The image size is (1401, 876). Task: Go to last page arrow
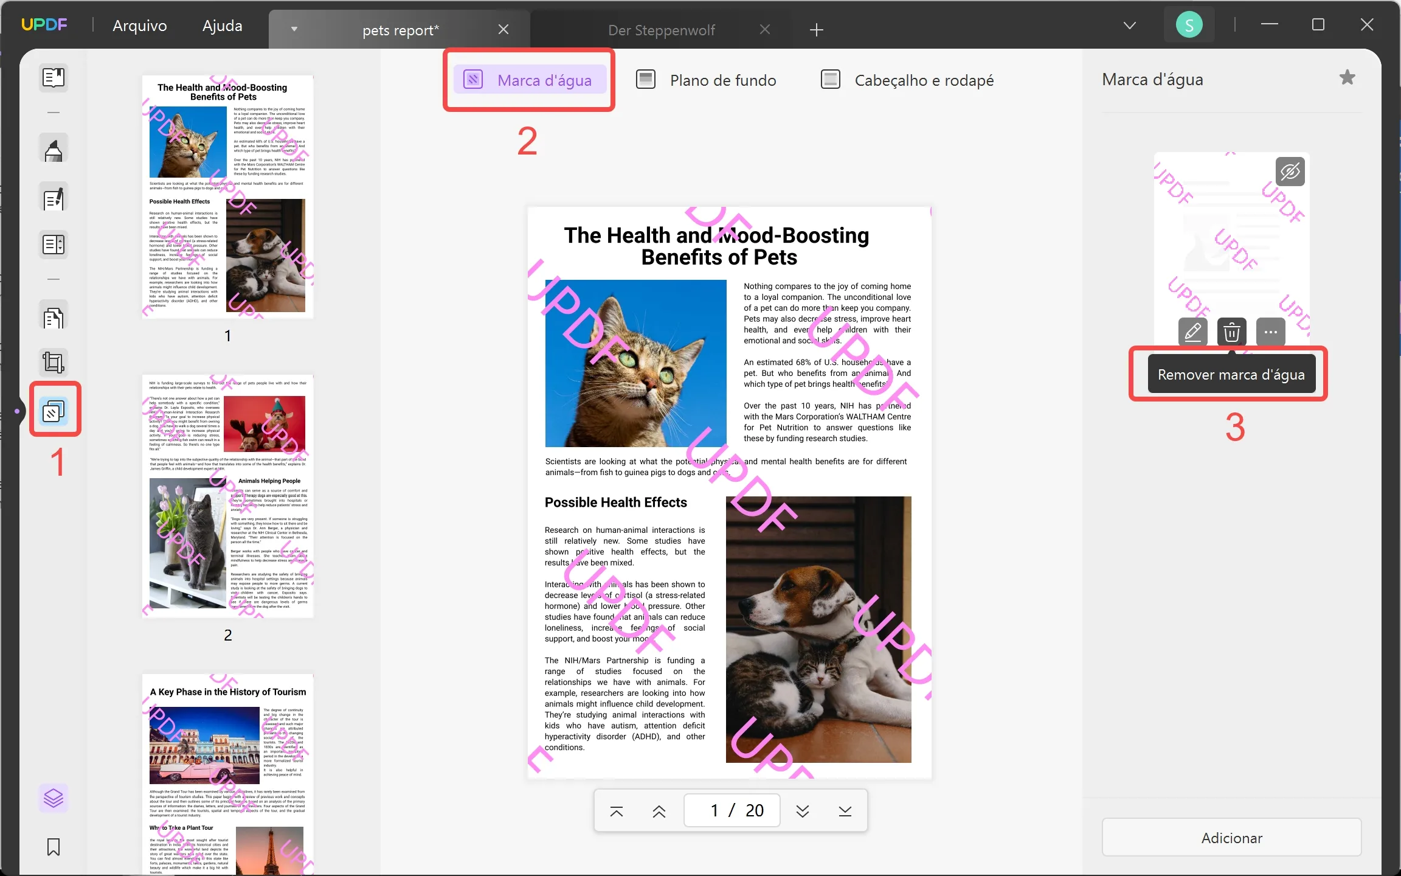[x=845, y=811]
